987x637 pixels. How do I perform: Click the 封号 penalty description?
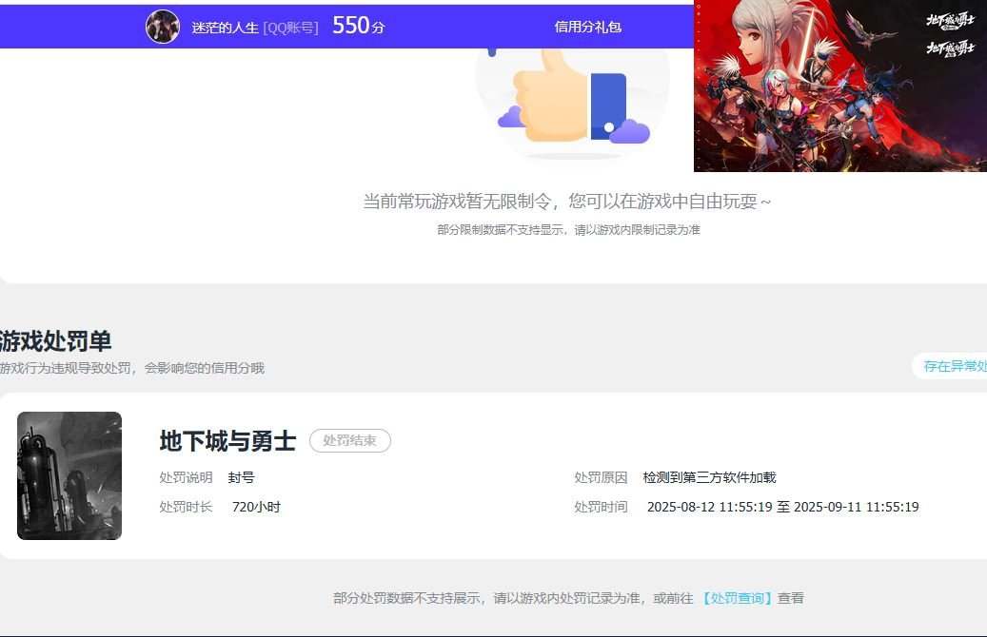[241, 478]
